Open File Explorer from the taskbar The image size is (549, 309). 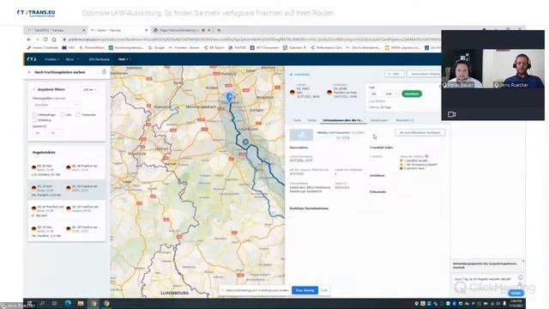pyautogui.click(x=81, y=303)
